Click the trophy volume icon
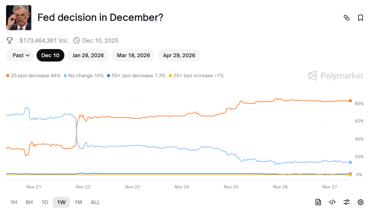 pos(9,40)
